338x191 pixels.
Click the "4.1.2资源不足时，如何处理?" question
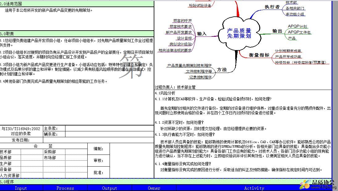(179, 122)
